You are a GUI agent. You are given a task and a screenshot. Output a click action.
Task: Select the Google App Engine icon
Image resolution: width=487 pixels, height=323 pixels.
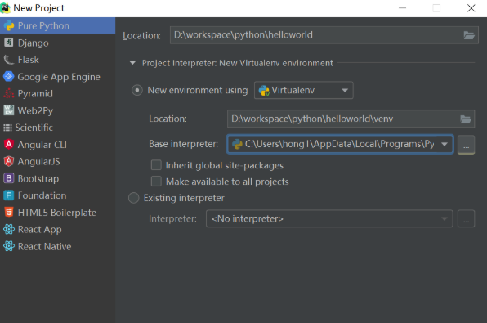[x=9, y=77]
